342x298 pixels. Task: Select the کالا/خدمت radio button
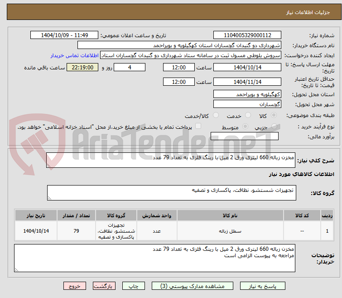(216, 115)
